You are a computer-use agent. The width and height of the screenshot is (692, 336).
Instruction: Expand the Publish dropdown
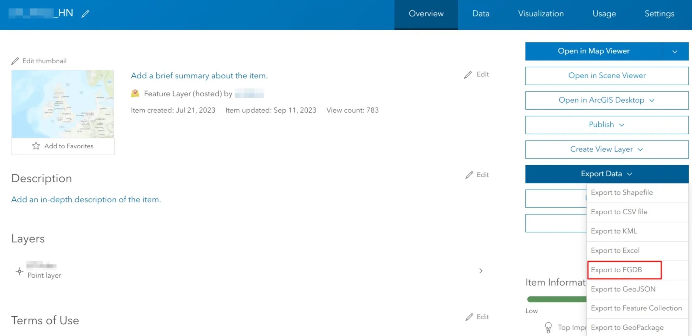pos(607,125)
